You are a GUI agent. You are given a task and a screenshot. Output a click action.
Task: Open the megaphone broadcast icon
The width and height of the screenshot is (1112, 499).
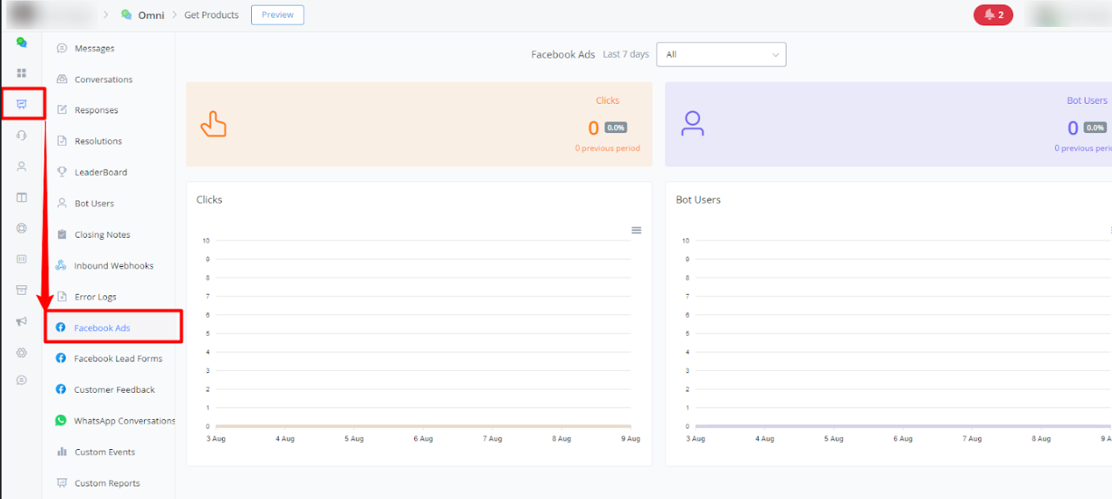coord(21,322)
